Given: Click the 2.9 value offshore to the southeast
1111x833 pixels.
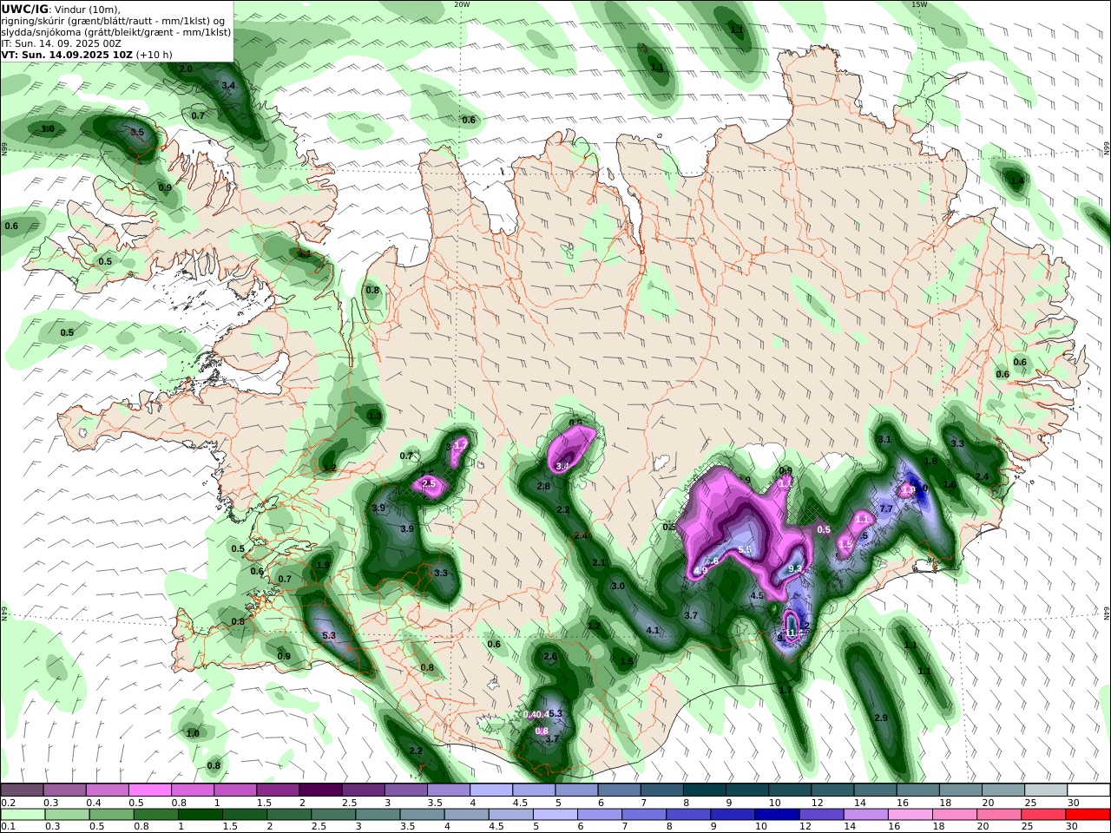Looking at the screenshot, I should 881,718.
